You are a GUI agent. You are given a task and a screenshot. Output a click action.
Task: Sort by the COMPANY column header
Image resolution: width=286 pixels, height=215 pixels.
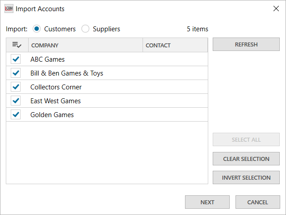(85, 45)
